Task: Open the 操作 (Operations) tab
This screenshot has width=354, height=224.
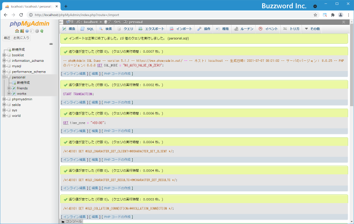Action: pos(204,29)
